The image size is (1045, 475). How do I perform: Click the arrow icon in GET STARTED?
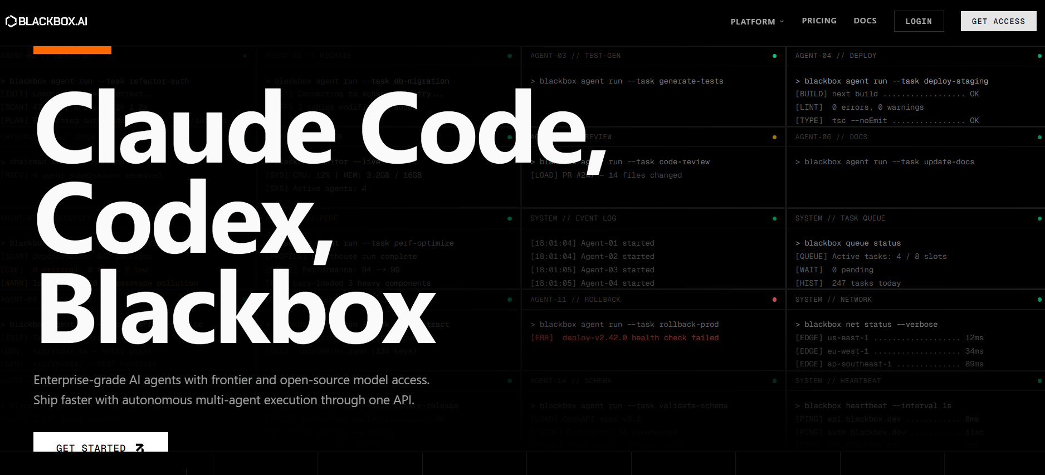(x=139, y=447)
